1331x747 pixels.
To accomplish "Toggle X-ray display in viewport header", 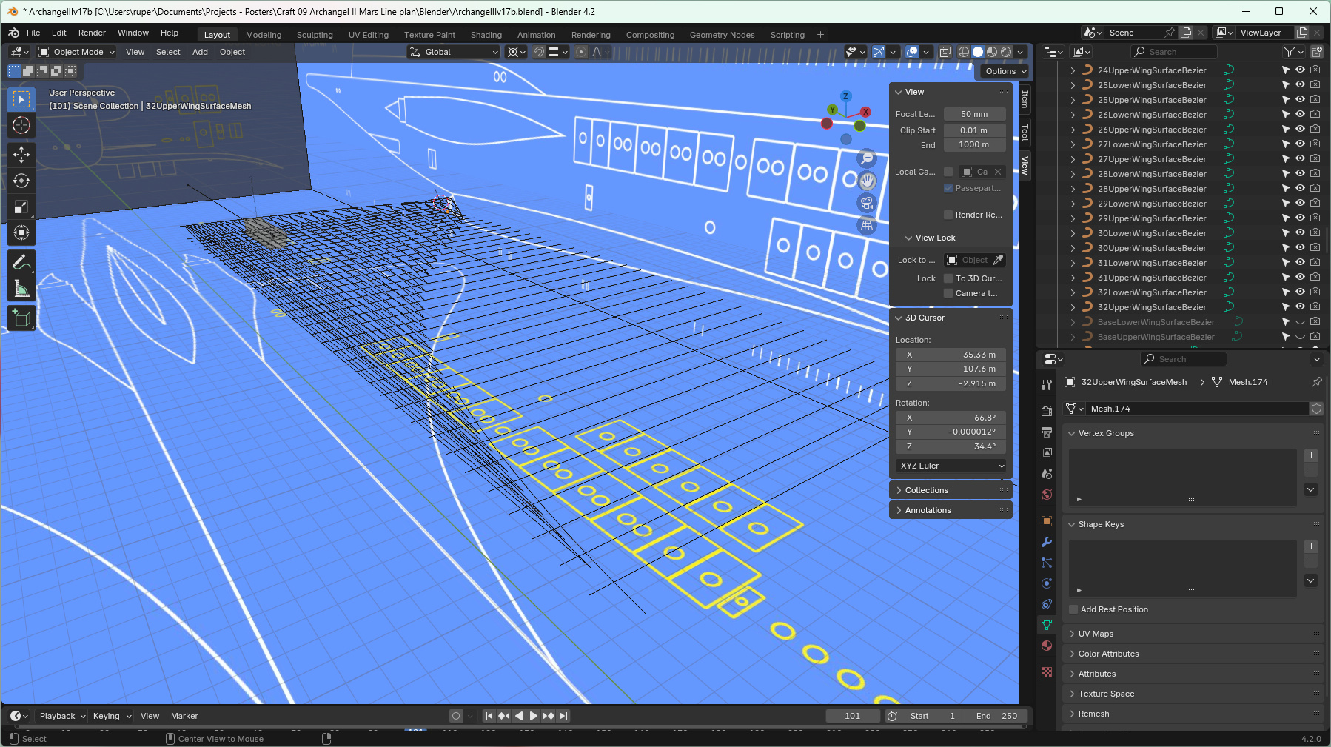I will pyautogui.click(x=945, y=52).
